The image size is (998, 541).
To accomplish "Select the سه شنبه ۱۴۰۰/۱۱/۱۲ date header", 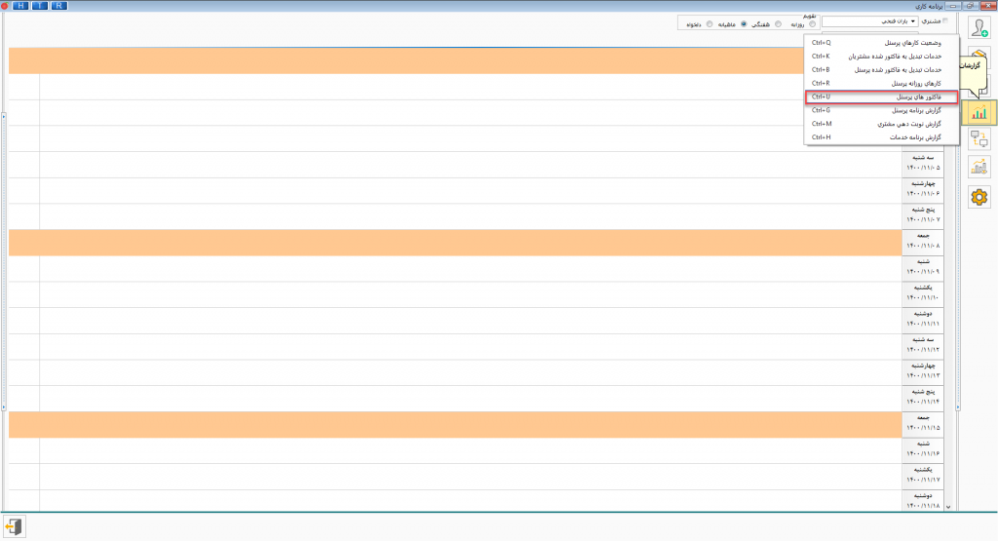I will (923, 345).
